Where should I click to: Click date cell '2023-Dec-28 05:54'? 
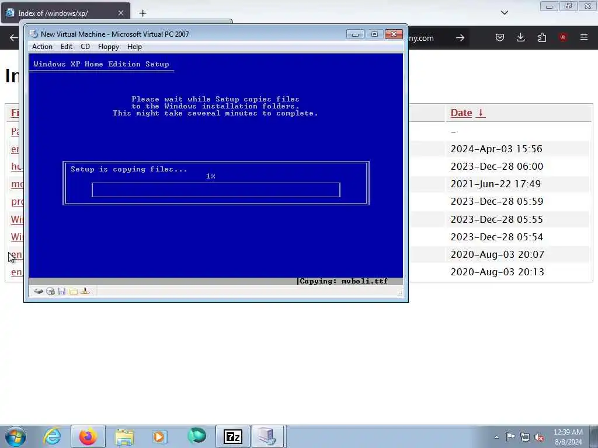coord(496,237)
